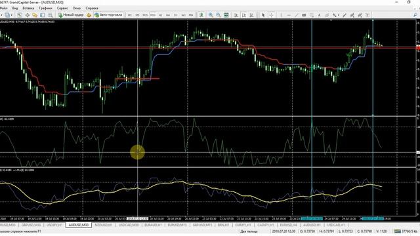Switch chart to M15 timeframe

[145, 15]
